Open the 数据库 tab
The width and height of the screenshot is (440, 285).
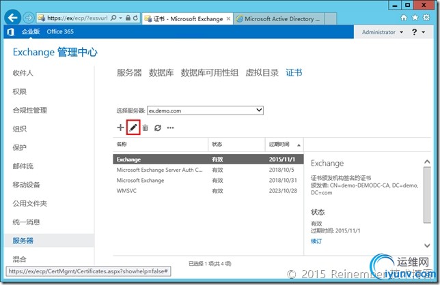coord(161,73)
